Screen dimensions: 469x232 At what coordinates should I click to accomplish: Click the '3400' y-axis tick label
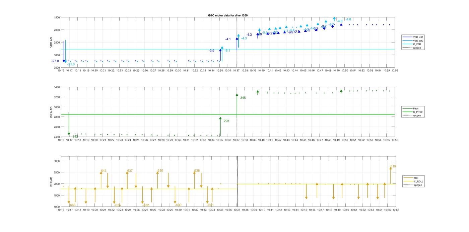pos(57,87)
